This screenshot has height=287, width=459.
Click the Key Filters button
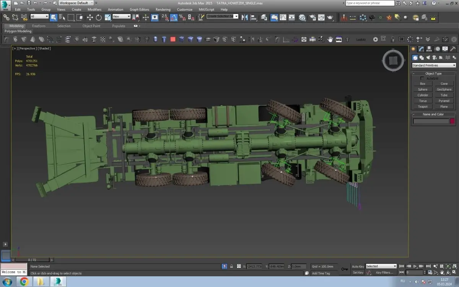tap(384, 272)
